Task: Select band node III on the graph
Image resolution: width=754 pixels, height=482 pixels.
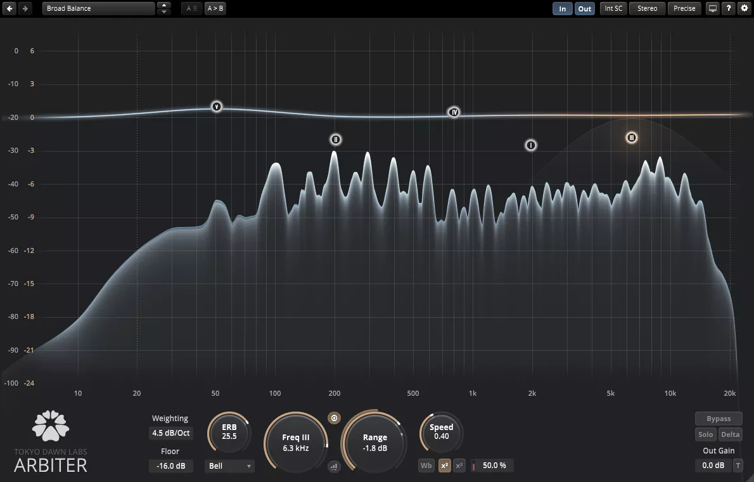Action: click(x=631, y=138)
